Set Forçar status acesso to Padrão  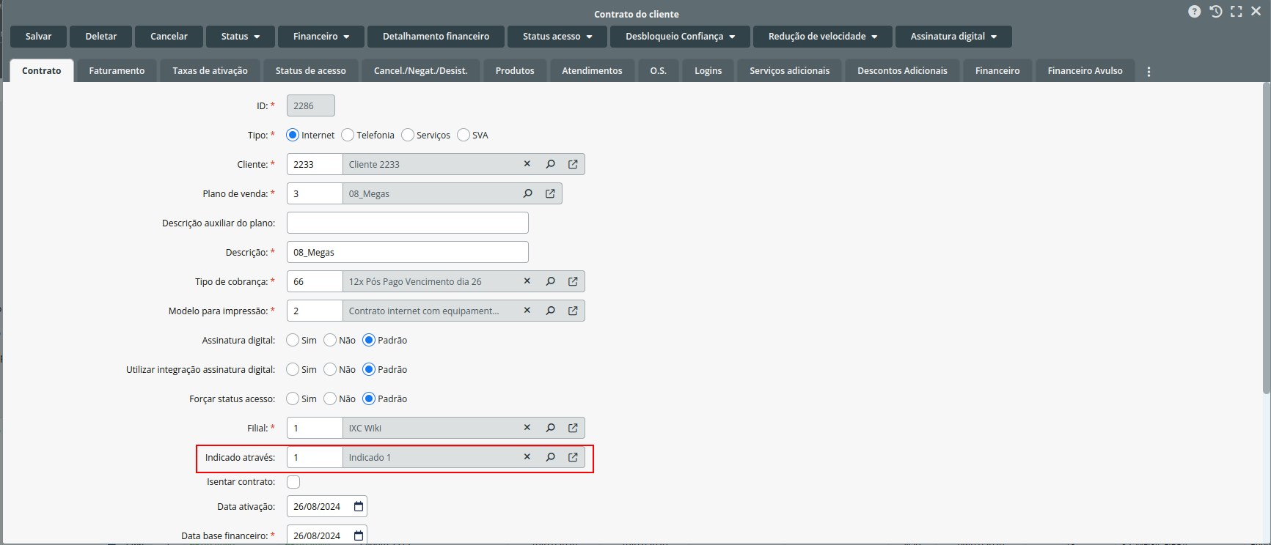click(x=369, y=398)
